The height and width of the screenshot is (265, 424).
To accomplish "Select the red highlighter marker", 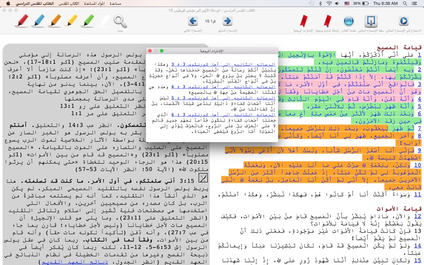I will 22,21.
